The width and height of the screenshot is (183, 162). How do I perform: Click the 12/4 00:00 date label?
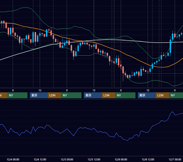pos(13,159)
